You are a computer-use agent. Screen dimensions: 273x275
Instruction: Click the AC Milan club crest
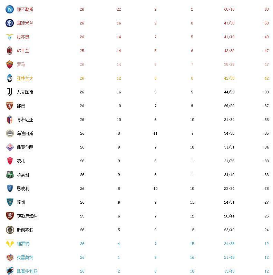tap(9, 51)
